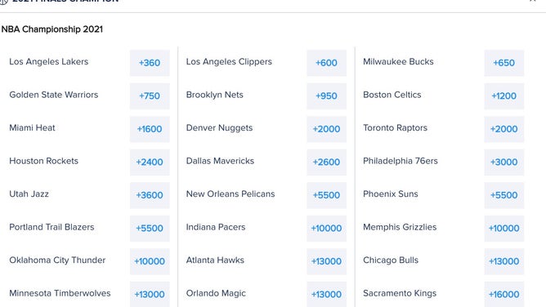Click Boston Celtics +1200 odds
Screen dimensions: 546x307
tap(503, 96)
